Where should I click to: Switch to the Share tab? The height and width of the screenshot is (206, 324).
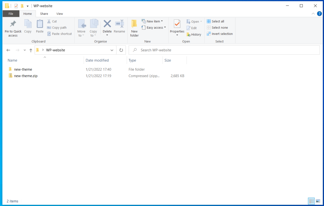tap(44, 14)
